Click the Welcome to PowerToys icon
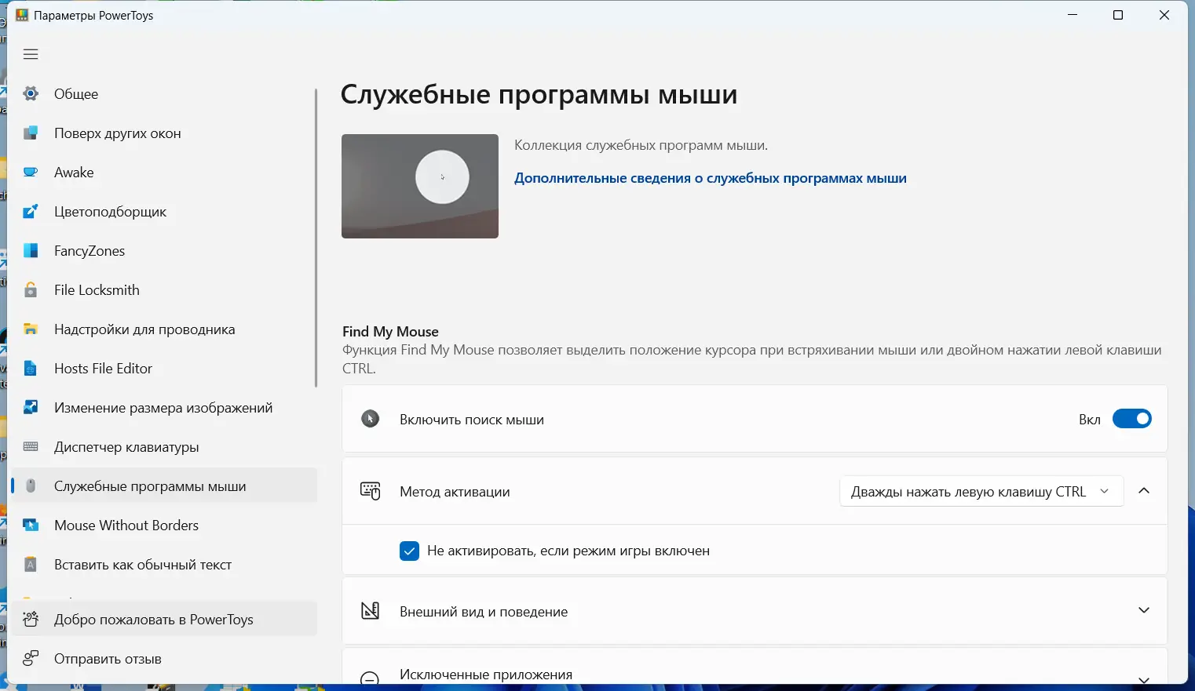The height and width of the screenshot is (691, 1195). [x=31, y=620]
